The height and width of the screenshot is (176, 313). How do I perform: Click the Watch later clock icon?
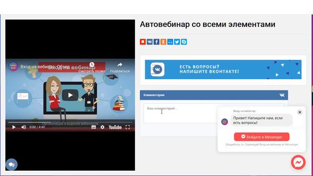92,65
